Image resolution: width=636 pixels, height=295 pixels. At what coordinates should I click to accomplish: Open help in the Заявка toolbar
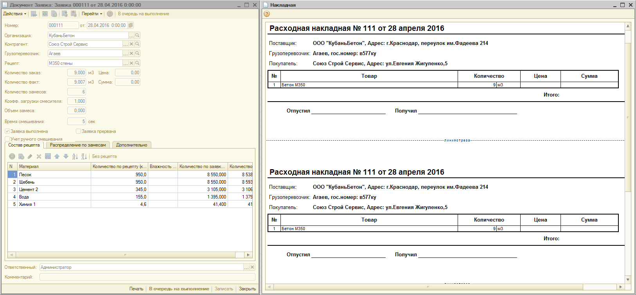click(110, 14)
